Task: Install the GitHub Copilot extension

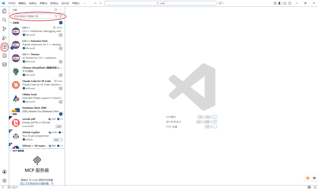Action: point(56,140)
